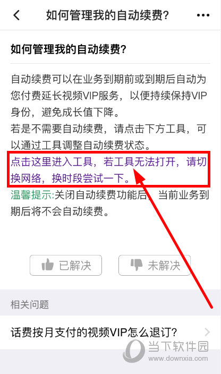221x374 pixels.
Task: Click the page title in the top bar
Action: pyautogui.click(x=107, y=15)
